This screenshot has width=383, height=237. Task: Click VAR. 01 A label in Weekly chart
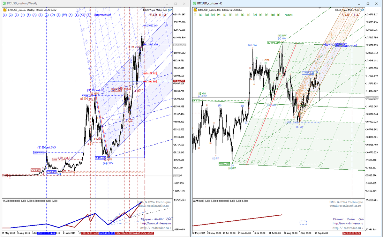click(158, 15)
